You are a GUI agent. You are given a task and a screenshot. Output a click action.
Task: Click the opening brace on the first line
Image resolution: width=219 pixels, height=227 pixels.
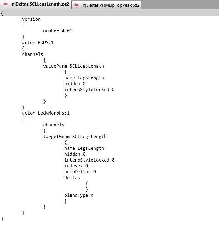(x=2, y=13)
